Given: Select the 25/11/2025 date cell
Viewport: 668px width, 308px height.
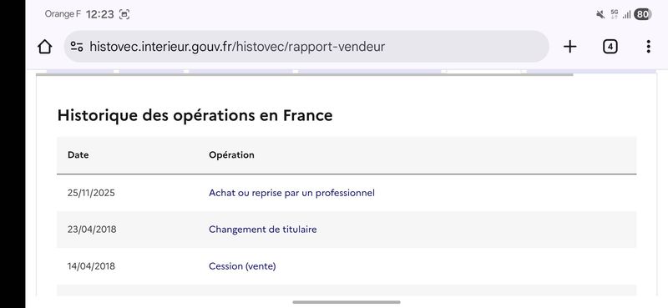Looking at the screenshot, I should click(x=91, y=193).
